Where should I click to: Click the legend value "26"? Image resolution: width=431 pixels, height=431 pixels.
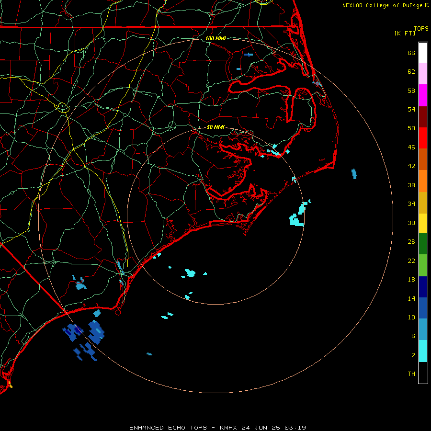click(411, 242)
